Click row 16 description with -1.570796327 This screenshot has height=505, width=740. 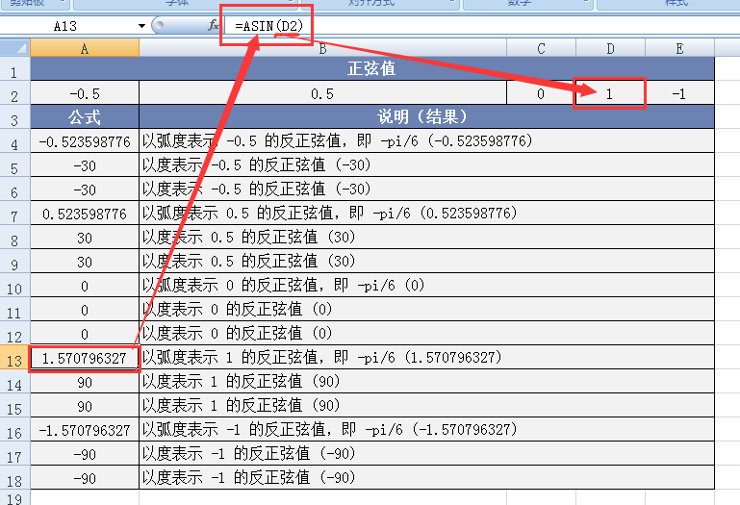coord(426,430)
